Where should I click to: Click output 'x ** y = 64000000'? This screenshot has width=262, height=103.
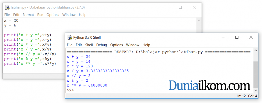click(87, 85)
